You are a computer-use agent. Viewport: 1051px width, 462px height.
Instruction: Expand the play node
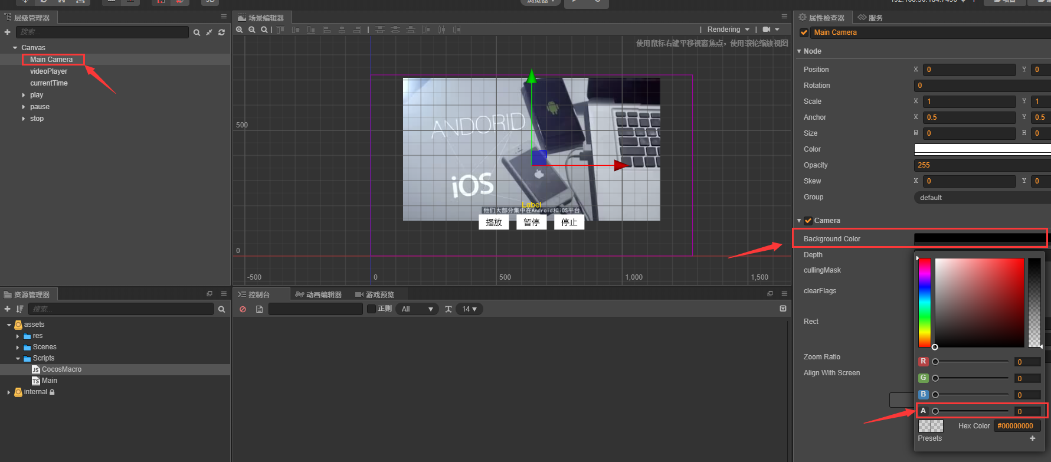point(24,95)
